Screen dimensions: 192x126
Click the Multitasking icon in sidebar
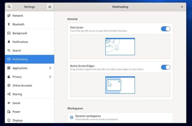[9, 59]
